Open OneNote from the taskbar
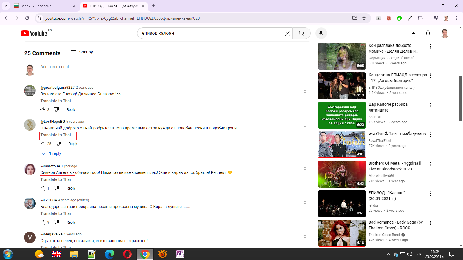Viewport: 463px width, 260px height. (x=180, y=254)
